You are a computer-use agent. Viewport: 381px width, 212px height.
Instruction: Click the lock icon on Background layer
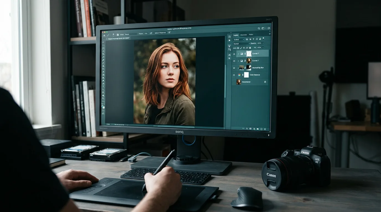[265, 82]
